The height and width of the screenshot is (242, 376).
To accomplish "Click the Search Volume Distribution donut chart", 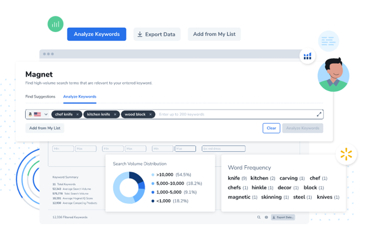I will [x=129, y=188].
